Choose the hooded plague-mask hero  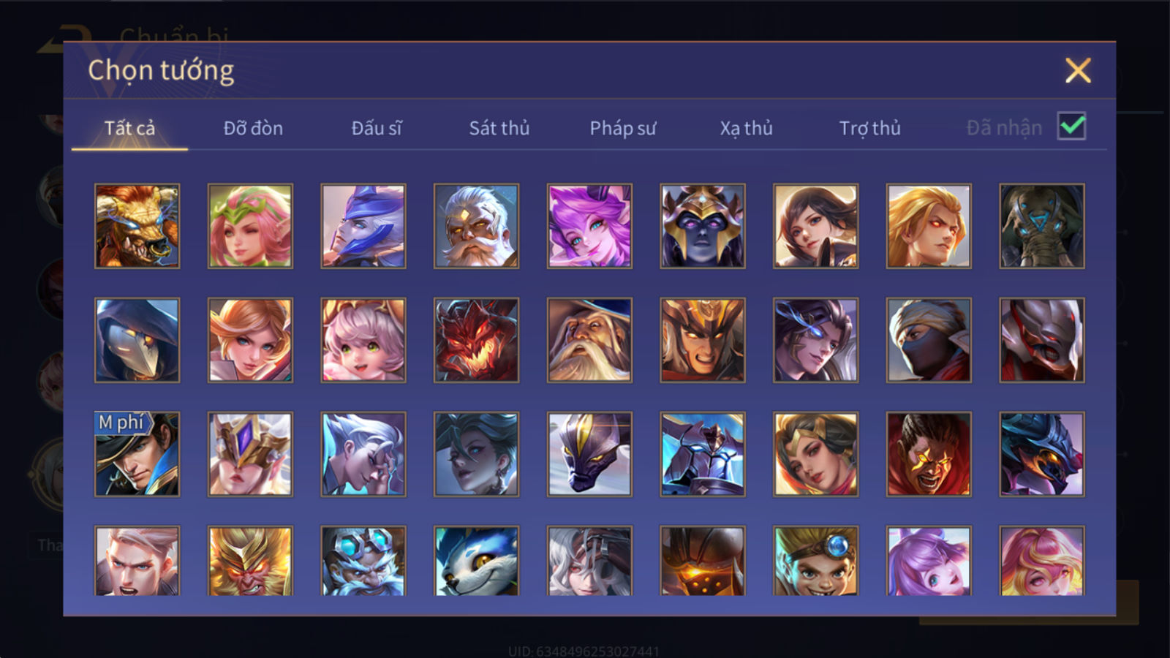point(137,340)
